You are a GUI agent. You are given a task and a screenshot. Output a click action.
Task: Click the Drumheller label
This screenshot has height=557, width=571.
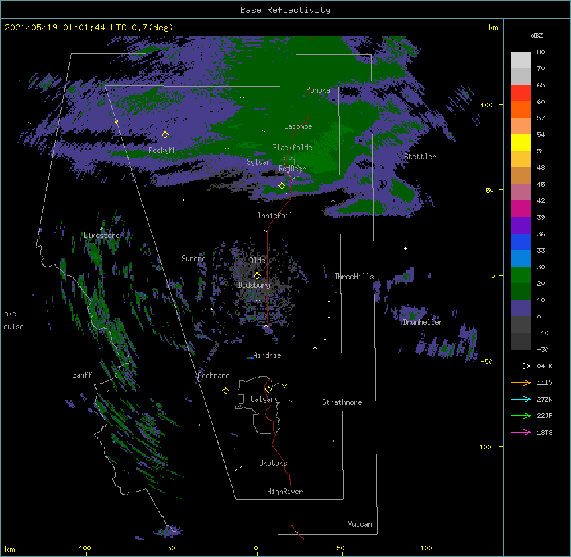click(423, 322)
